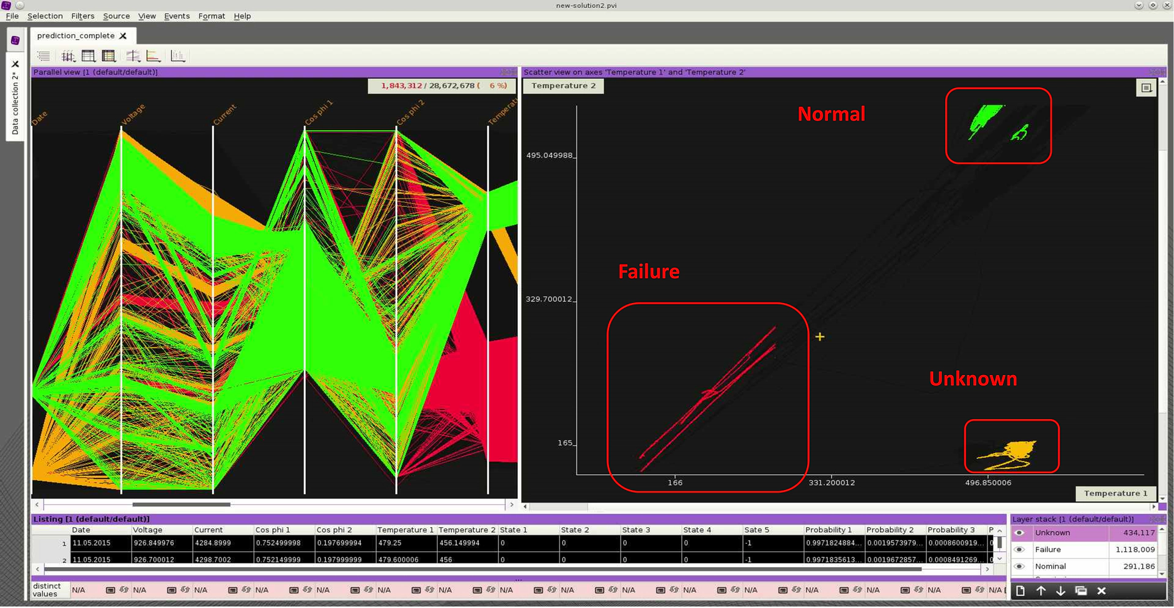This screenshot has height=608, width=1174.
Task: Move selected layer down with arrow
Action: [1061, 591]
